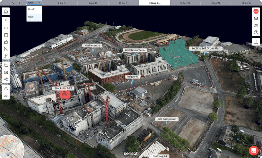Open the team members panel
Image resolution: width=262 pixels, height=158 pixels.
(x=256, y=25)
